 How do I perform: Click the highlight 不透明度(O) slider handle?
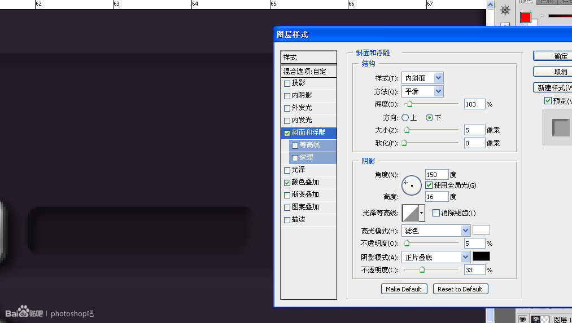click(407, 244)
